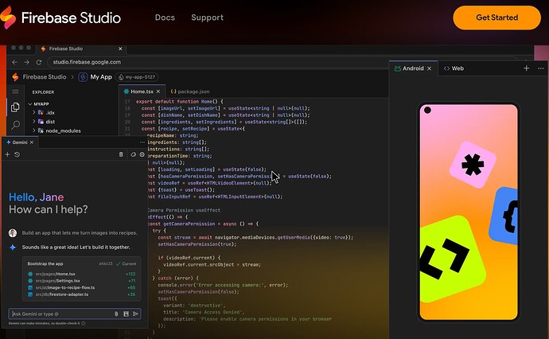Image resolution: width=549 pixels, height=339 pixels.
Task: Click Hello, Jane greeting text
Action: pyautogui.click(x=36, y=197)
